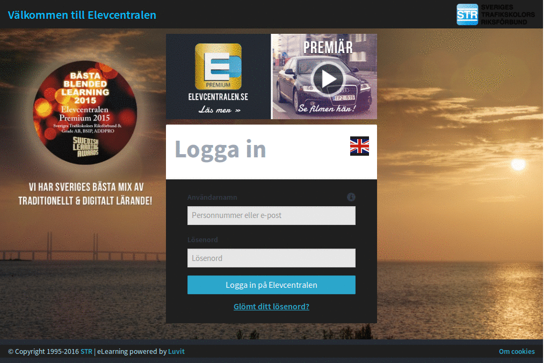Click the Användarnamn label

212,198
